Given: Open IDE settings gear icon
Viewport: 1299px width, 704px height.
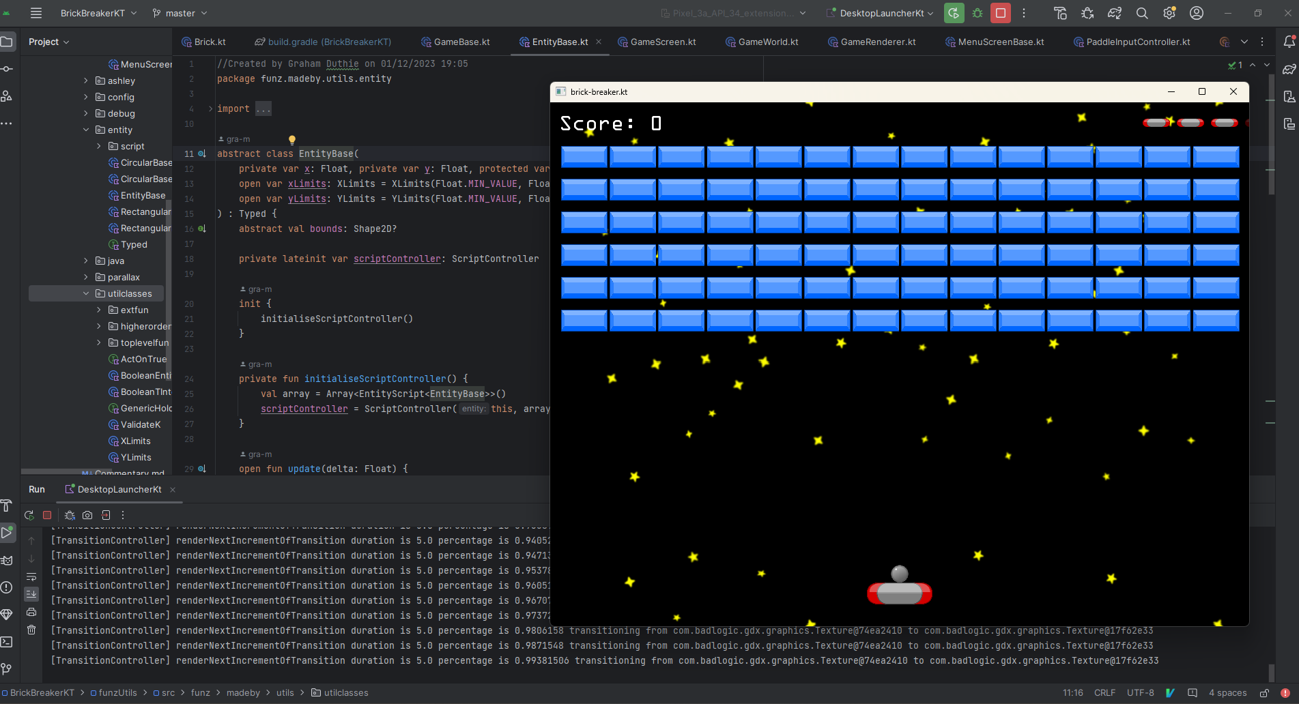Looking at the screenshot, I should pyautogui.click(x=1169, y=13).
